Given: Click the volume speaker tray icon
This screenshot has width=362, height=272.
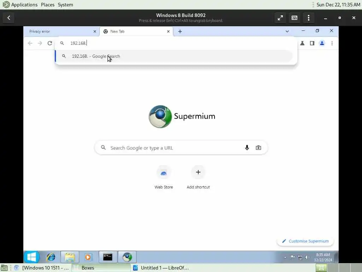Looking at the screenshot, I should [307, 257].
